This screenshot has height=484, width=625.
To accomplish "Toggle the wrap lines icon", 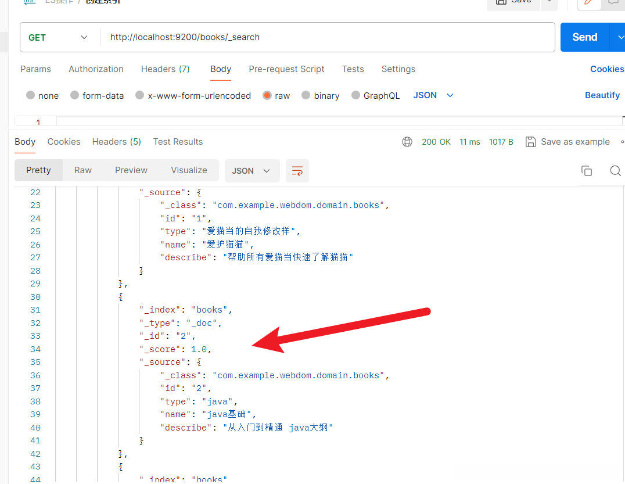I will 297,171.
